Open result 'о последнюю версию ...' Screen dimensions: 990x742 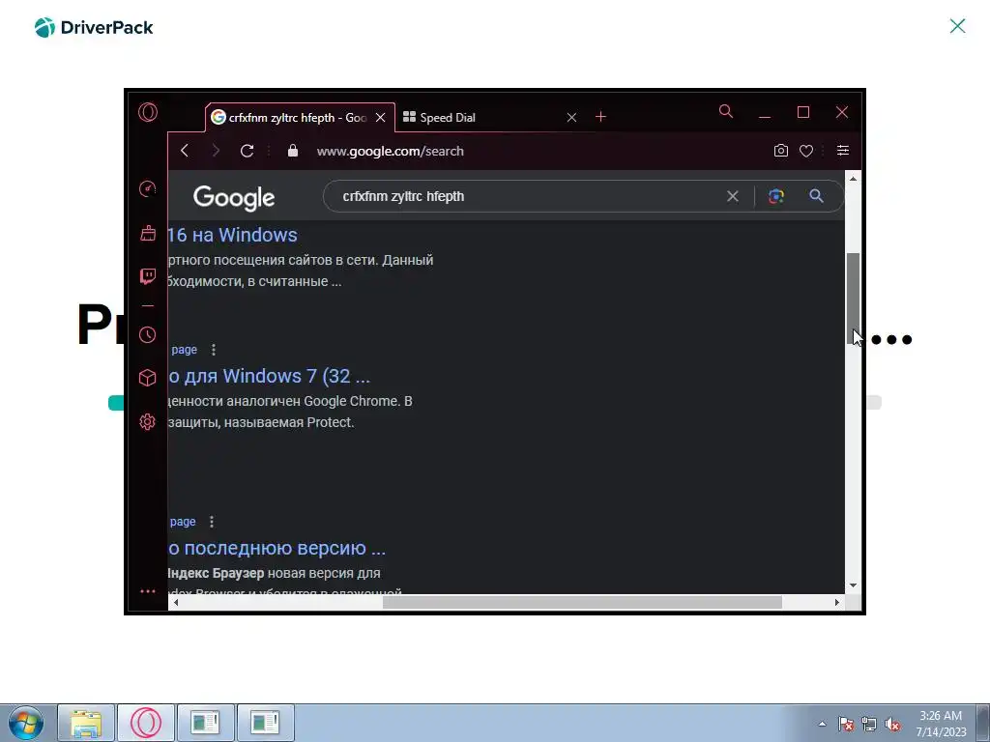click(x=277, y=548)
